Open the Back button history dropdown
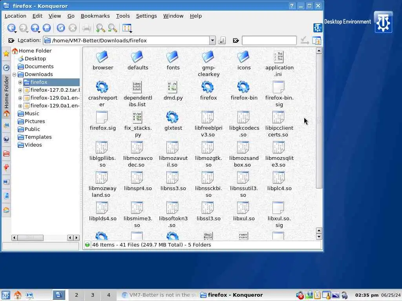This screenshot has height=301, width=402. [x=16, y=32]
